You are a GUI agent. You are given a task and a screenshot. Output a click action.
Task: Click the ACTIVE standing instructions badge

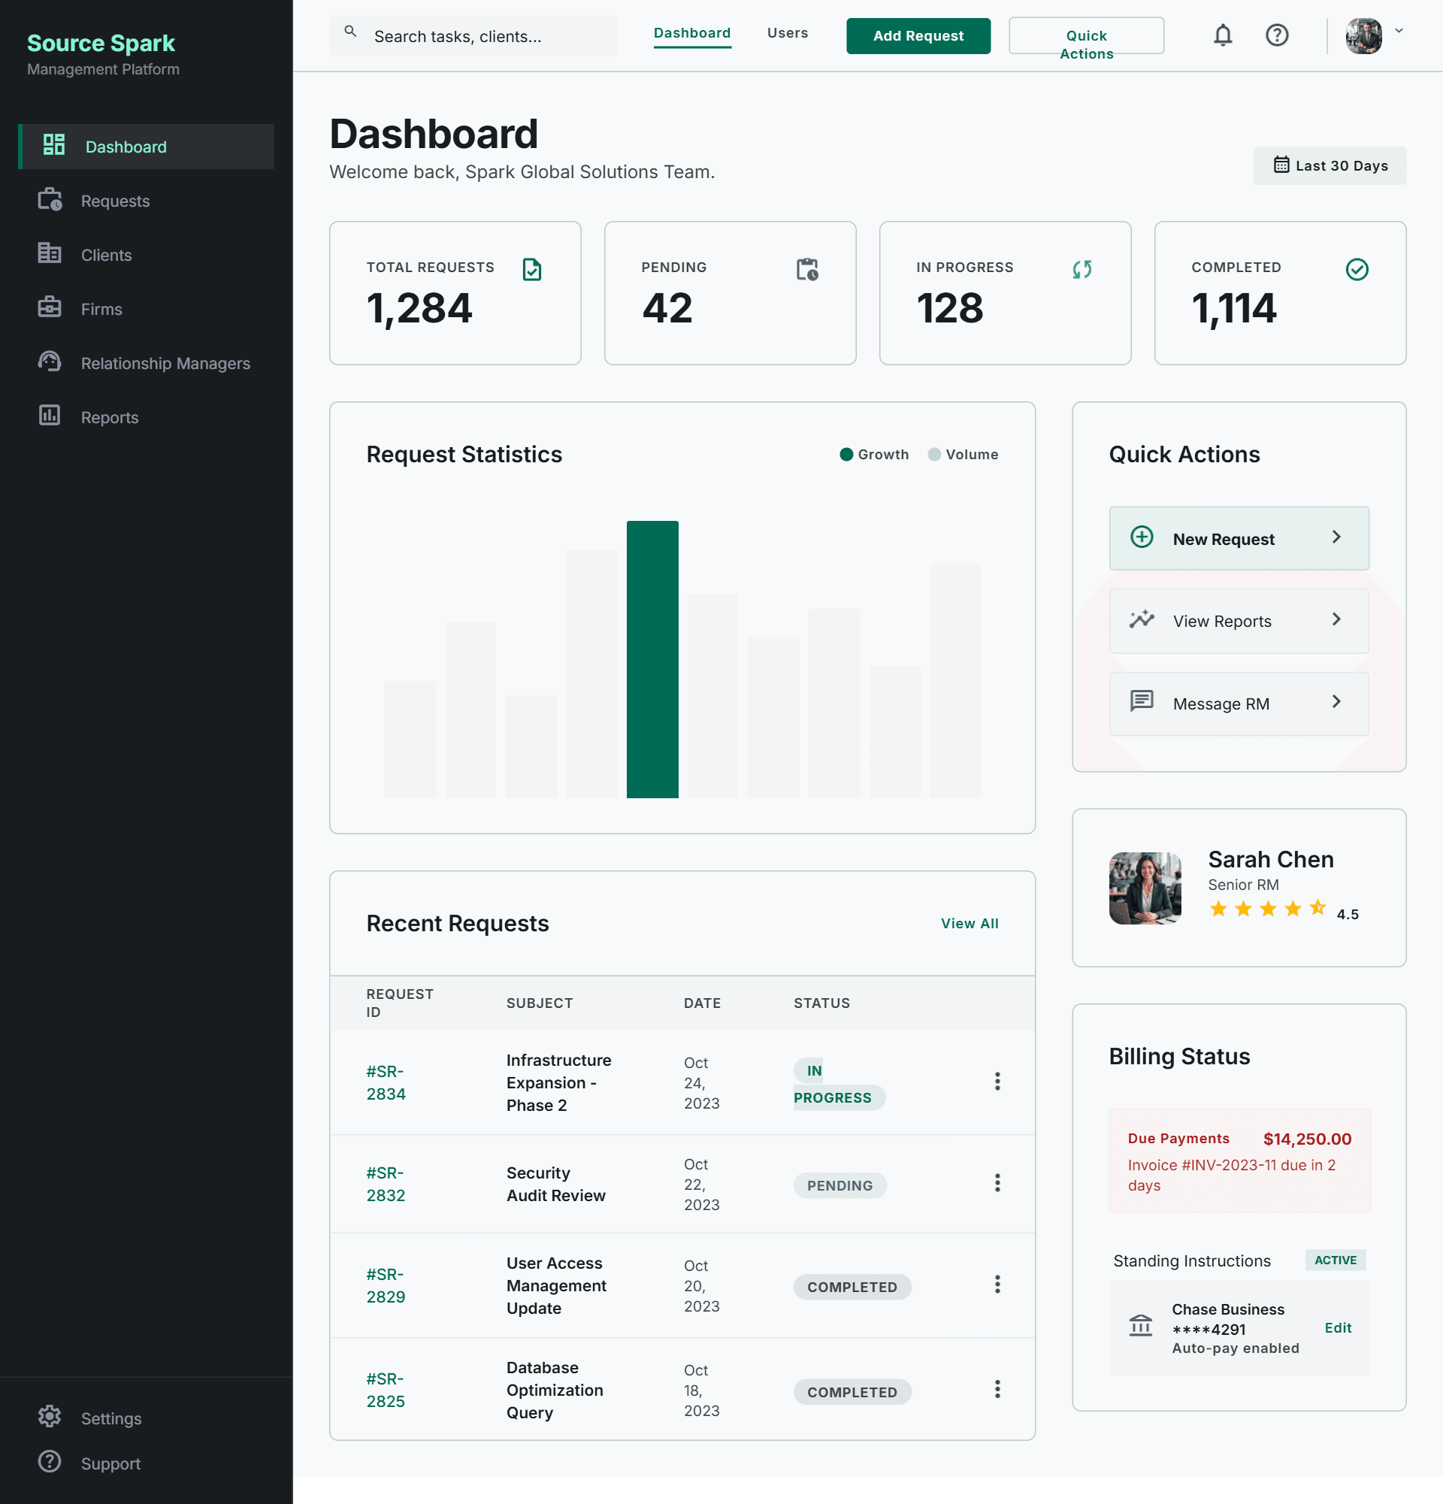coord(1335,1260)
